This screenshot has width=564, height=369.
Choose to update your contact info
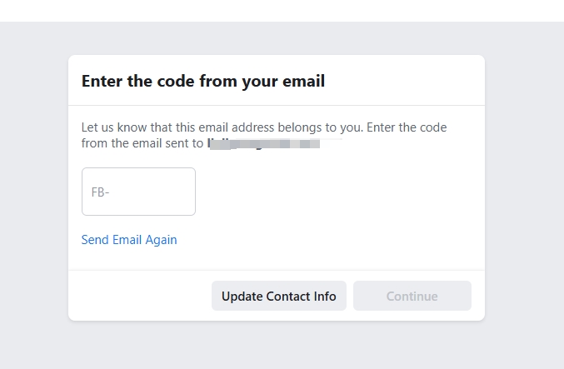pos(278,296)
